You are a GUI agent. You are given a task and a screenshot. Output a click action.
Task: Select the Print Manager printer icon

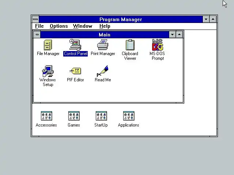click(x=103, y=44)
